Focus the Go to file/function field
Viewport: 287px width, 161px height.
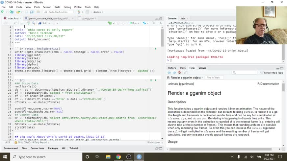(x=58, y=12)
